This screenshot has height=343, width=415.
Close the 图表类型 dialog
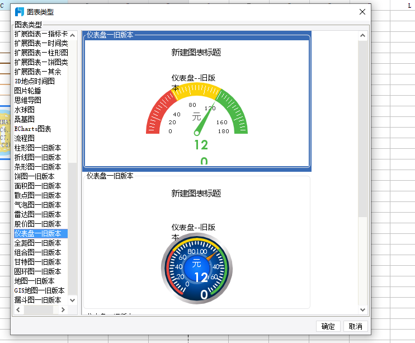(x=362, y=12)
